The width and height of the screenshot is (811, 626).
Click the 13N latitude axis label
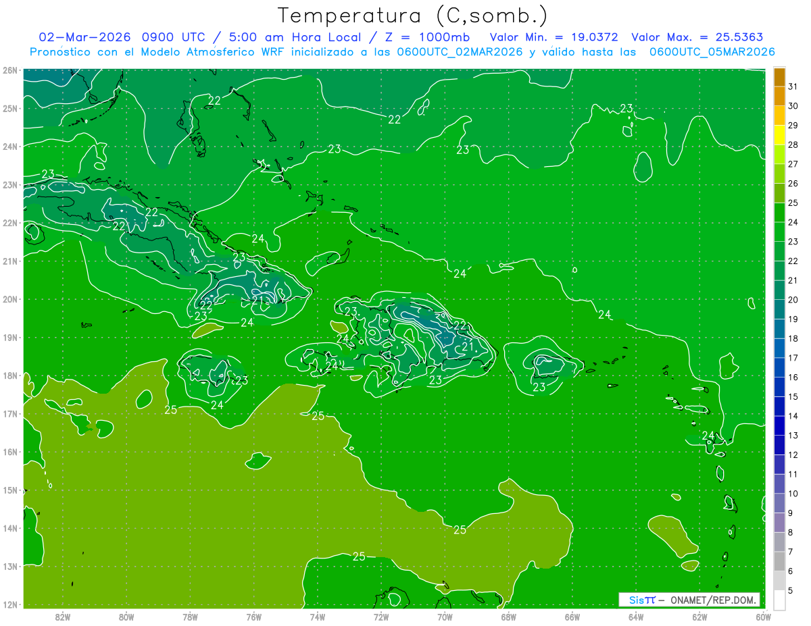(9, 566)
